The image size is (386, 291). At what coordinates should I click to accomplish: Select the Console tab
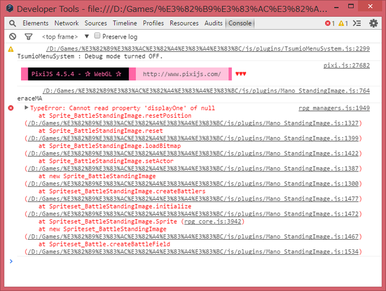click(240, 23)
